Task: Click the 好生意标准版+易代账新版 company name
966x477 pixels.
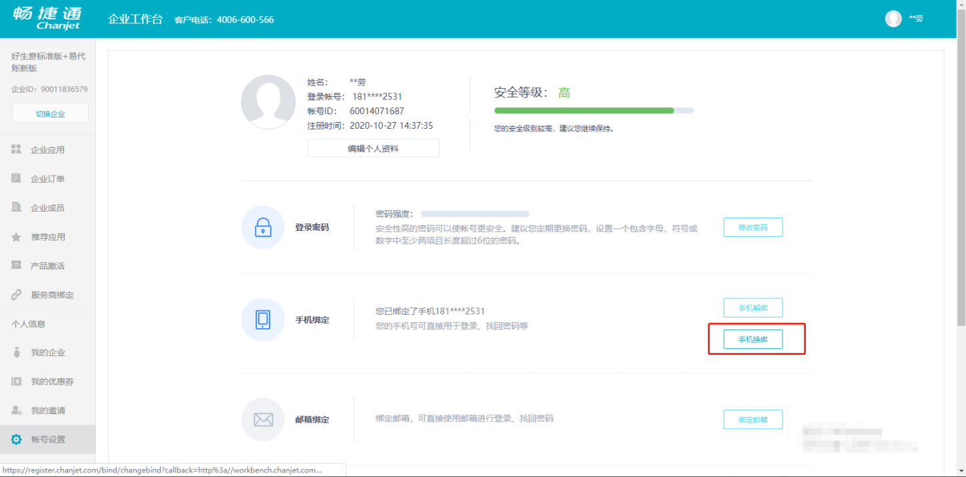Action: (49, 62)
